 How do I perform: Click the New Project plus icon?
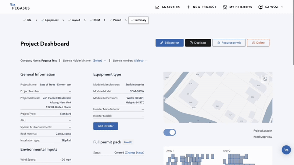point(189,7)
